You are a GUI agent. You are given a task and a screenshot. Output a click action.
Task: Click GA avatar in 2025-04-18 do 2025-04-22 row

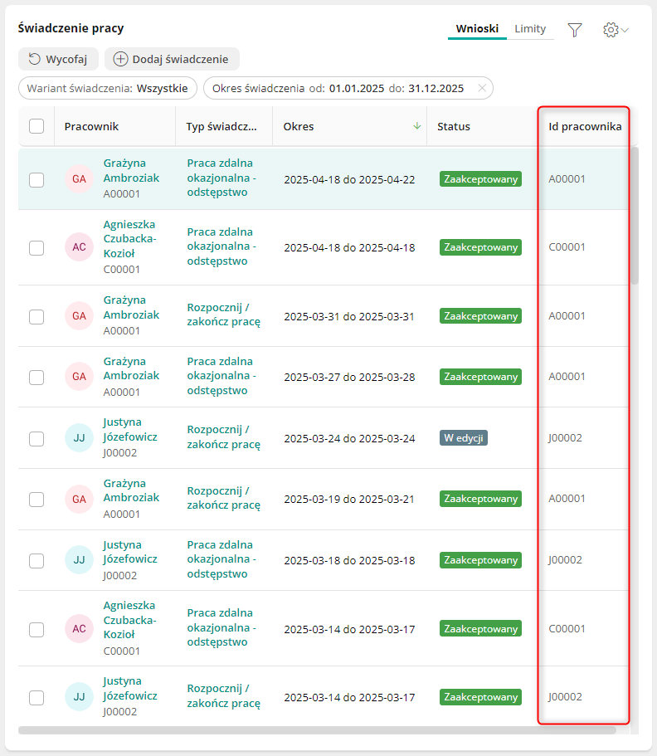(79, 179)
